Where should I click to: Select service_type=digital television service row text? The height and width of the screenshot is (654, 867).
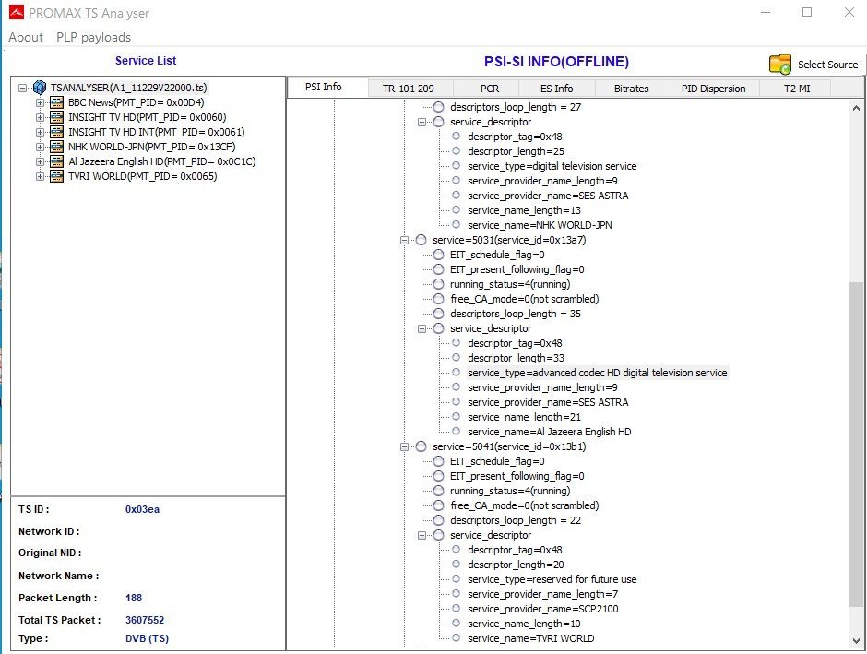click(x=552, y=166)
